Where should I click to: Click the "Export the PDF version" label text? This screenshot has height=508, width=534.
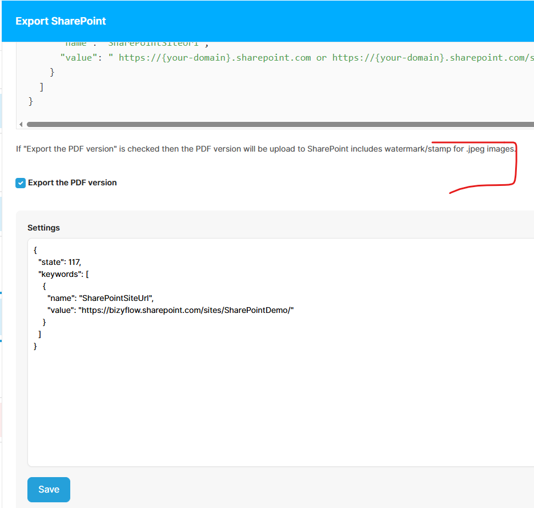(x=72, y=183)
